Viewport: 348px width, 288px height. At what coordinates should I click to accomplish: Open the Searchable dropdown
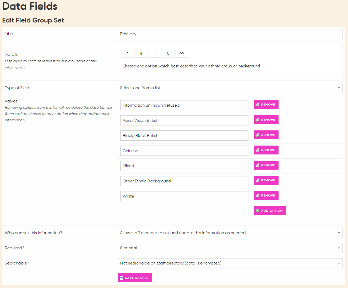point(230,263)
